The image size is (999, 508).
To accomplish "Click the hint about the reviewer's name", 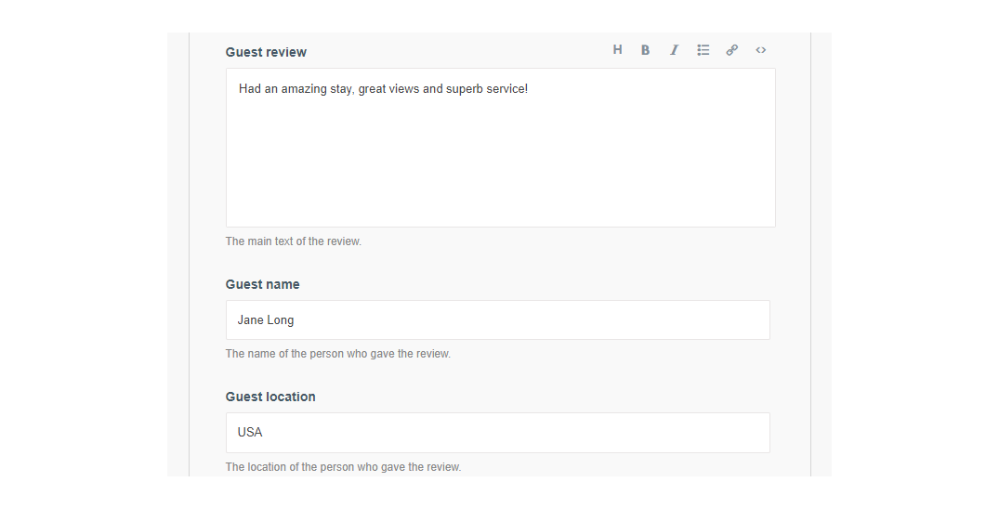I will pyautogui.click(x=337, y=354).
